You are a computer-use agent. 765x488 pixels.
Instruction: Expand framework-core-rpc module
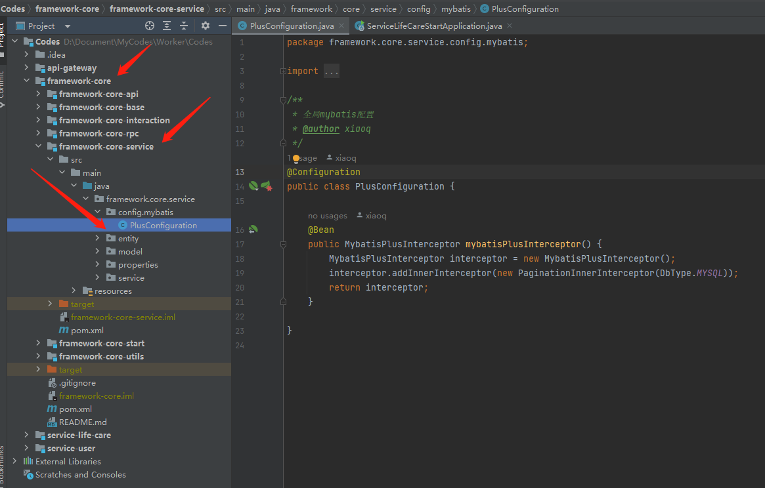(x=39, y=133)
